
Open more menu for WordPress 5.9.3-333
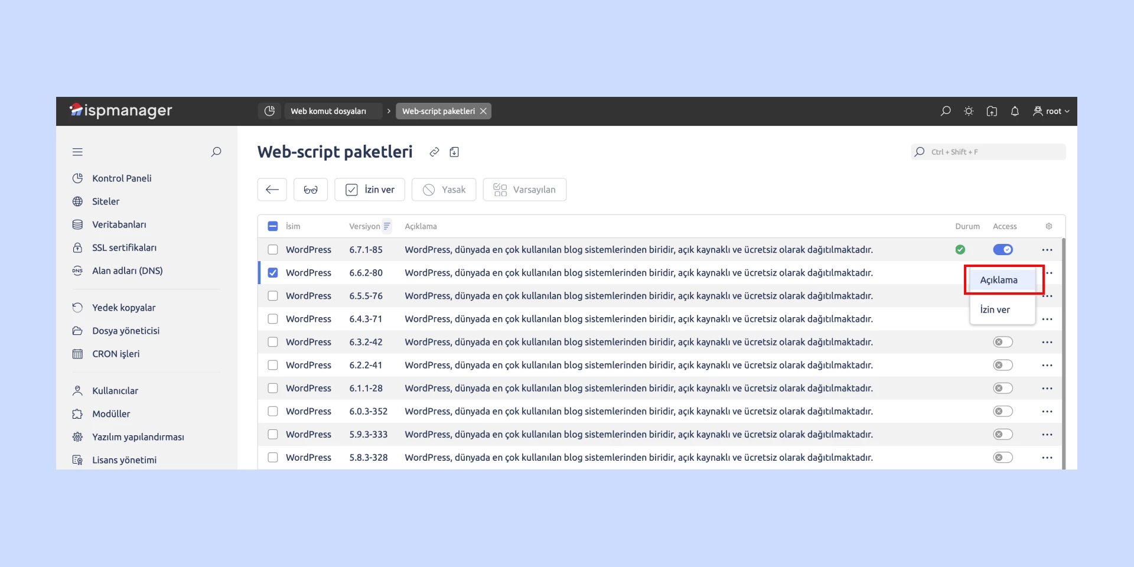point(1047,434)
